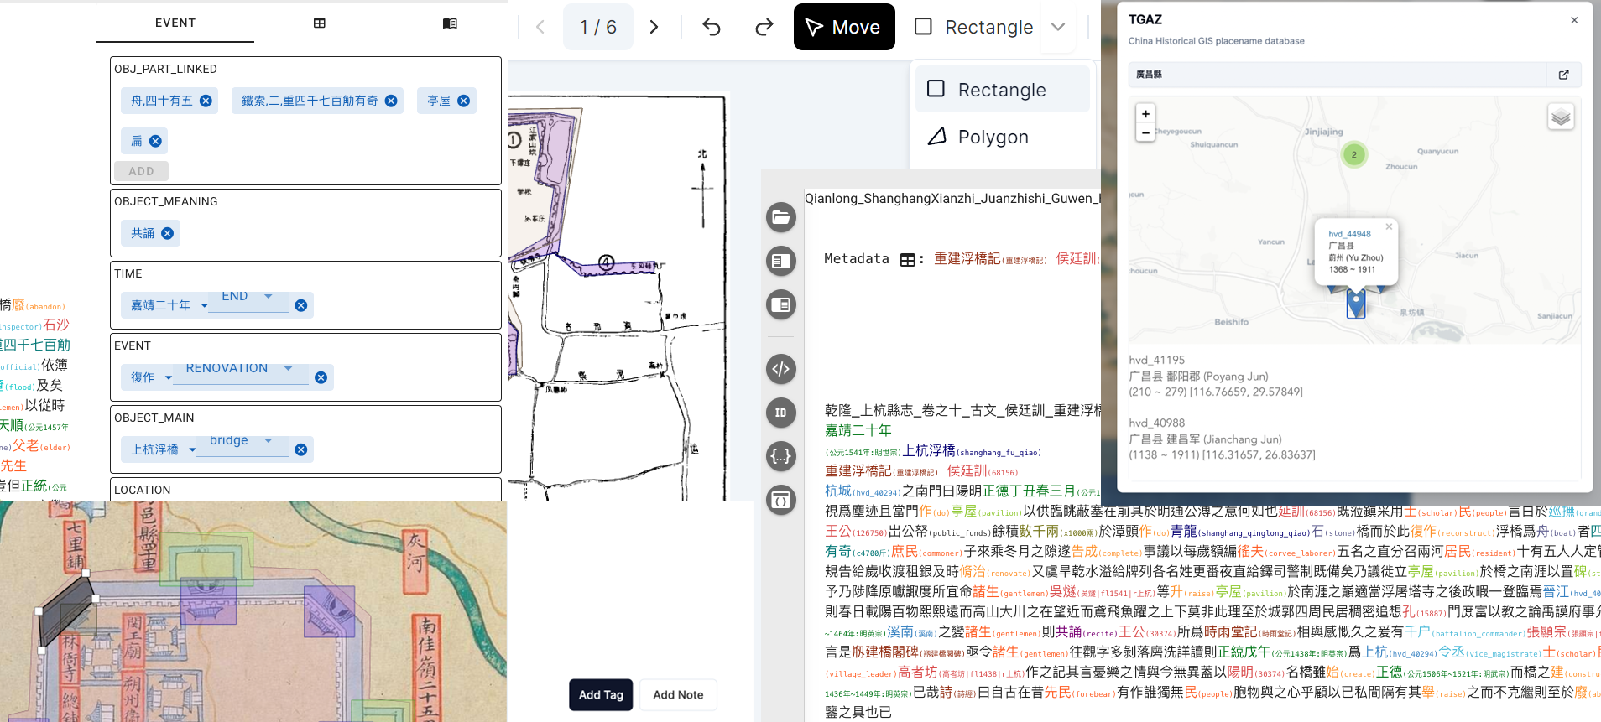Image resolution: width=1601 pixels, height=722 pixels.
Task: Toggle the left panel layout icon
Action: pyautogui.click(x=781, y=261)
